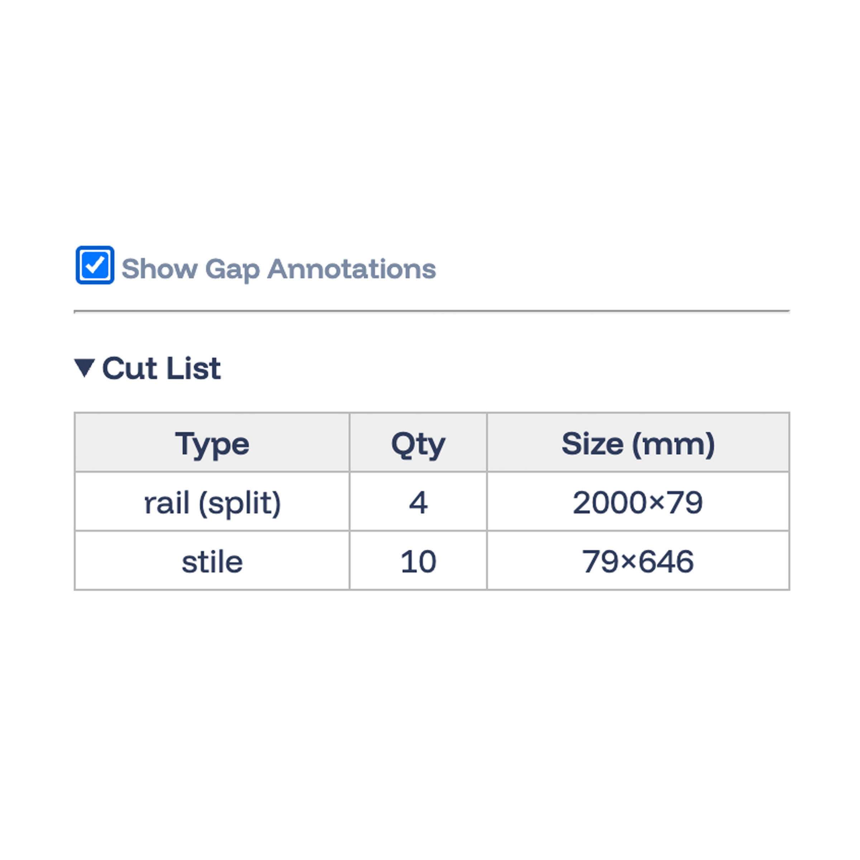Click the horizontal divider above Cut List

coord(432,311)
